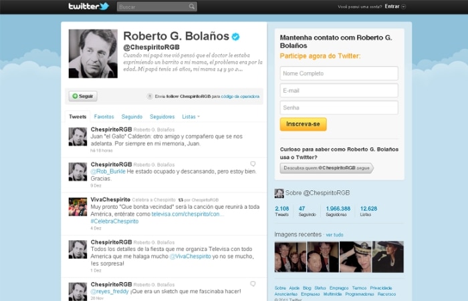Click the VivaChespirito tweet avatar
468x301 pixels.
coord(78,206)
